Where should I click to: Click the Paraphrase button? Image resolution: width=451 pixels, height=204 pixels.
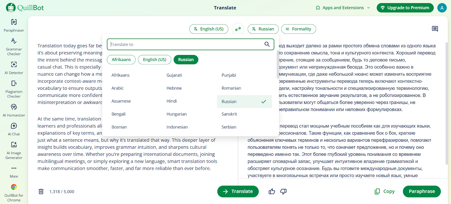(422, 191)
